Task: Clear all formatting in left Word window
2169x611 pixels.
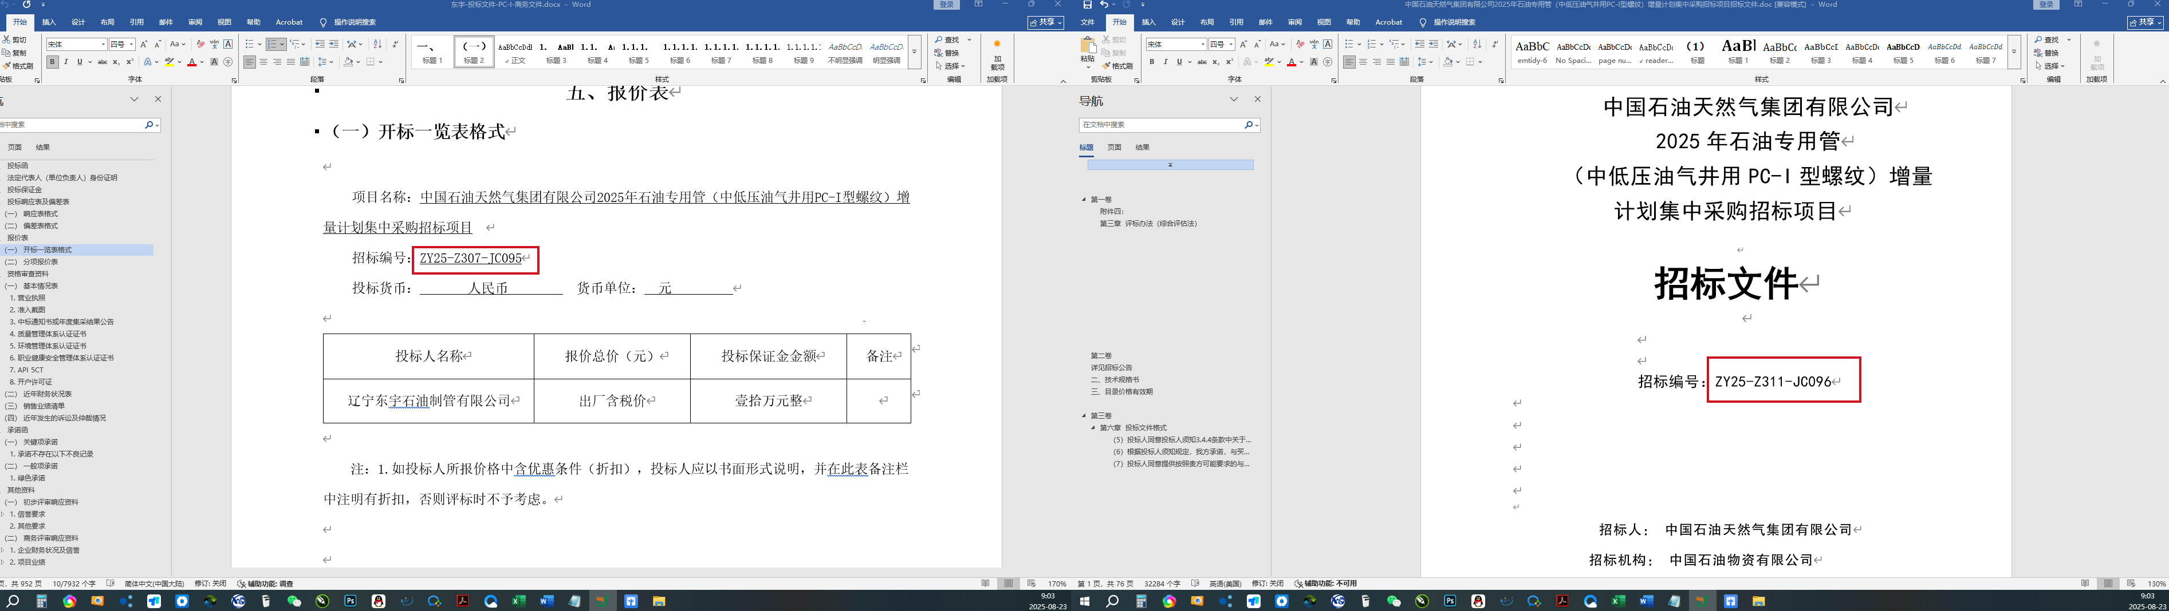Action: click(x=200, y=43)
